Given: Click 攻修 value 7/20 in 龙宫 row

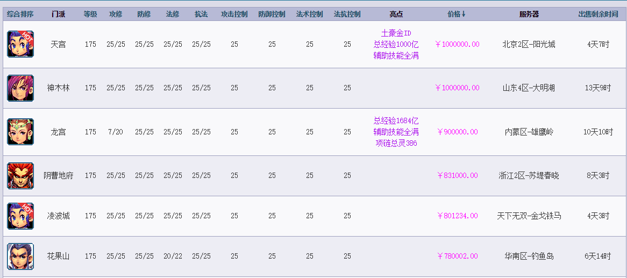Looking at the screenshot, I should coord(116,132).
